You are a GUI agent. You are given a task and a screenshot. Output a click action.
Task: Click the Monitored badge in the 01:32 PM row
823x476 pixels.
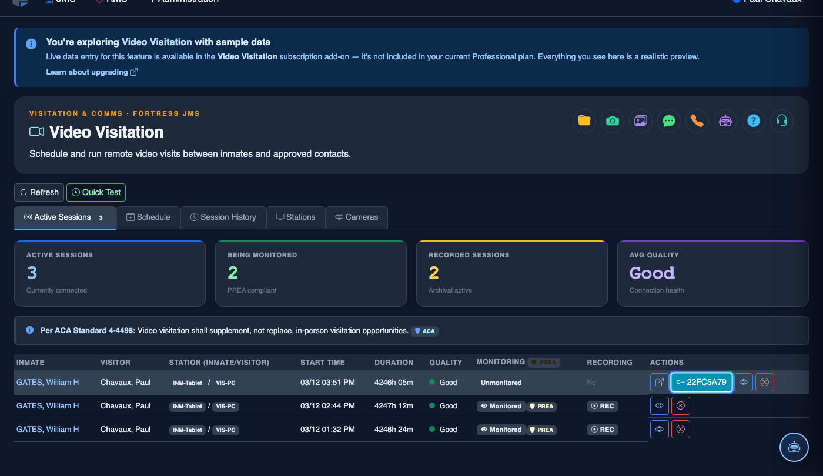pos(501,430)
